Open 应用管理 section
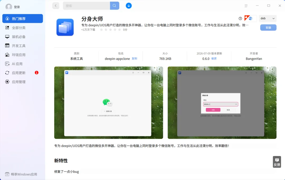 pos(22,82)
